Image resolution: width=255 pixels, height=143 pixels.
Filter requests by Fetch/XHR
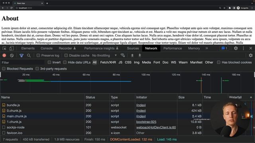(x=108, y=62)
